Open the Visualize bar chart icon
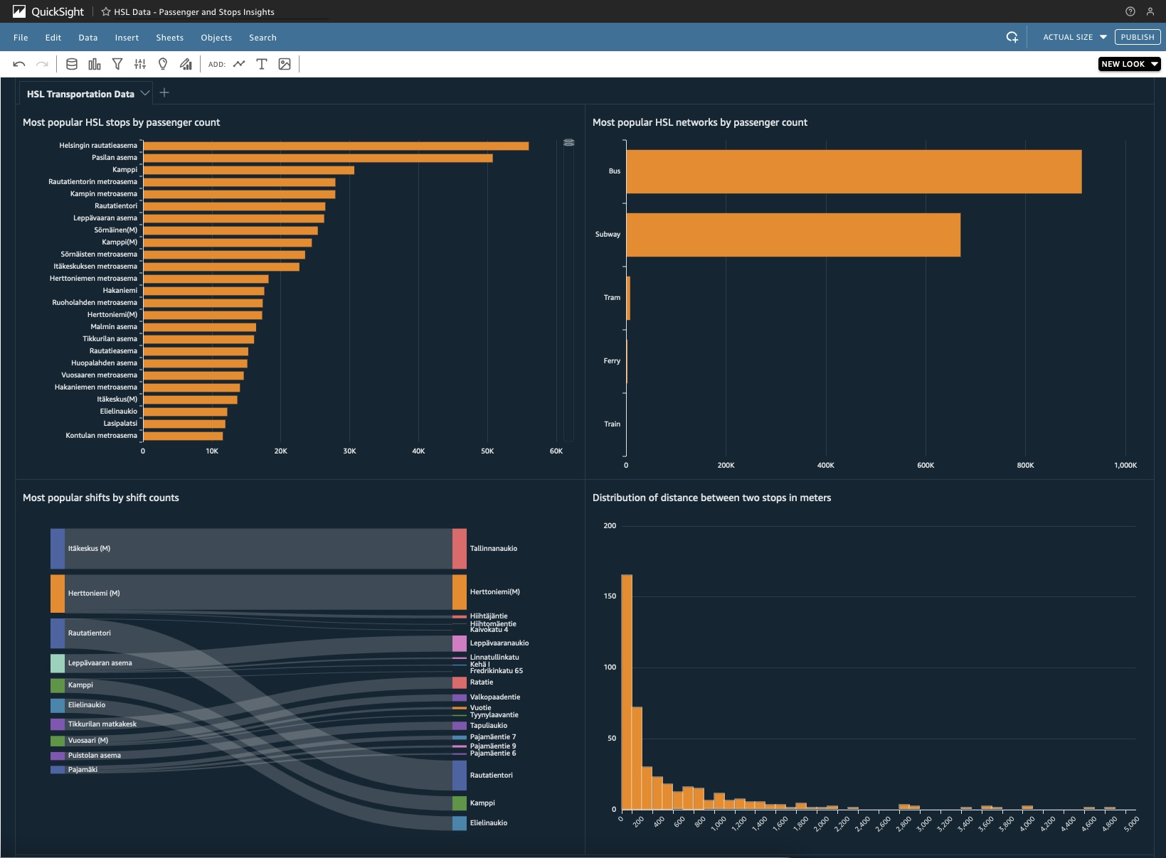 click(x=95, y=64)
